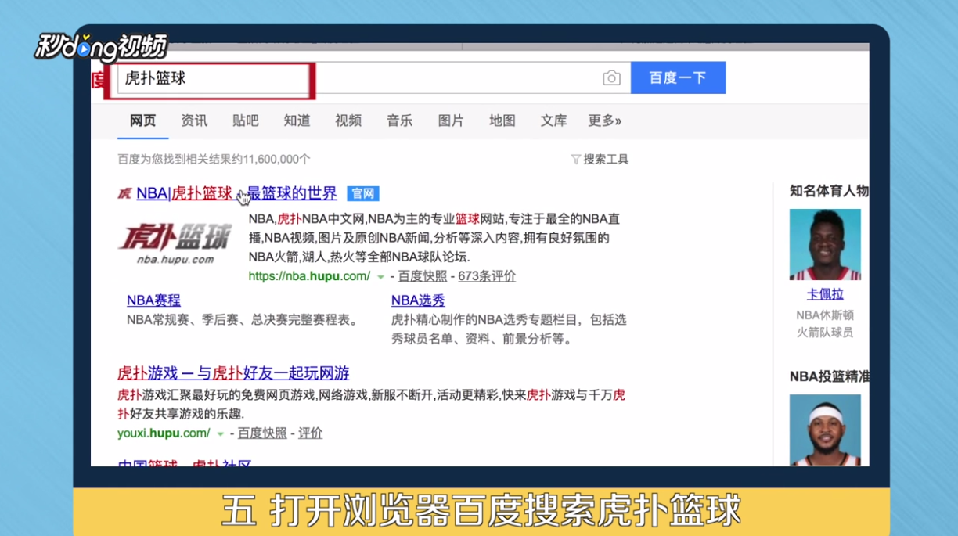
Task: Open the 音乐 tab
Action: (400, 121)
